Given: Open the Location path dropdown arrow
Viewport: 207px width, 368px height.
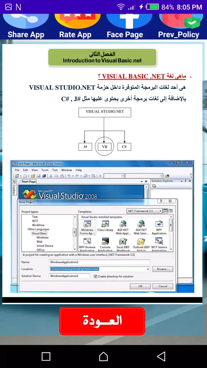Looking at the screenshot, I should [x=148, y=269].
